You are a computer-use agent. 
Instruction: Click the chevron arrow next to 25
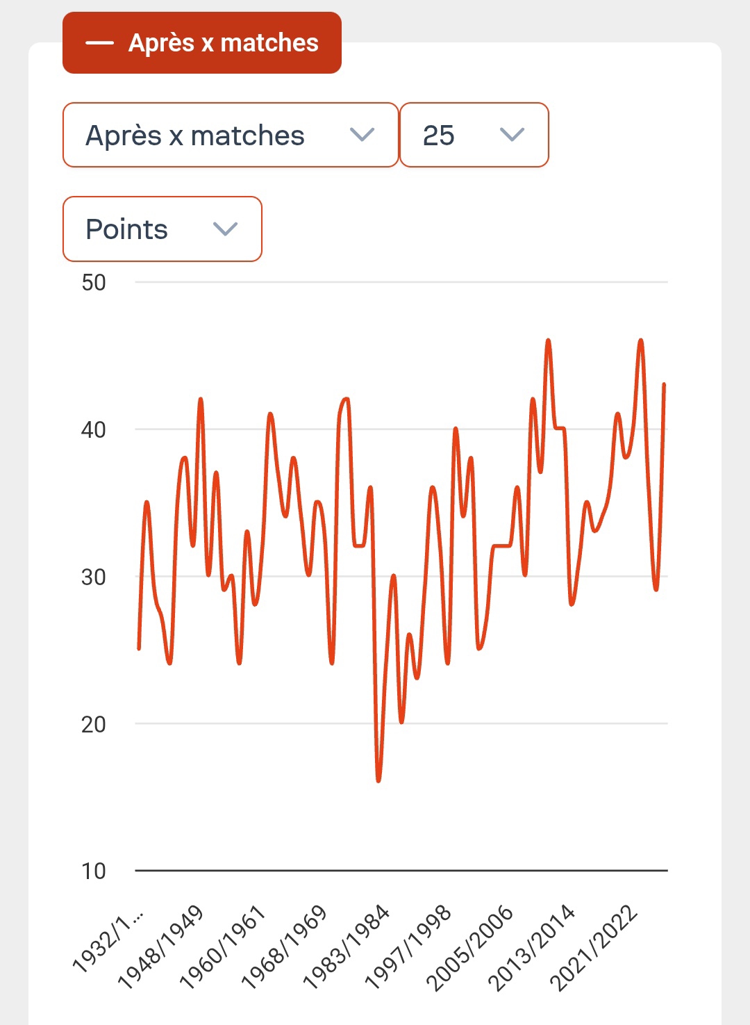[x=512, y=135]
